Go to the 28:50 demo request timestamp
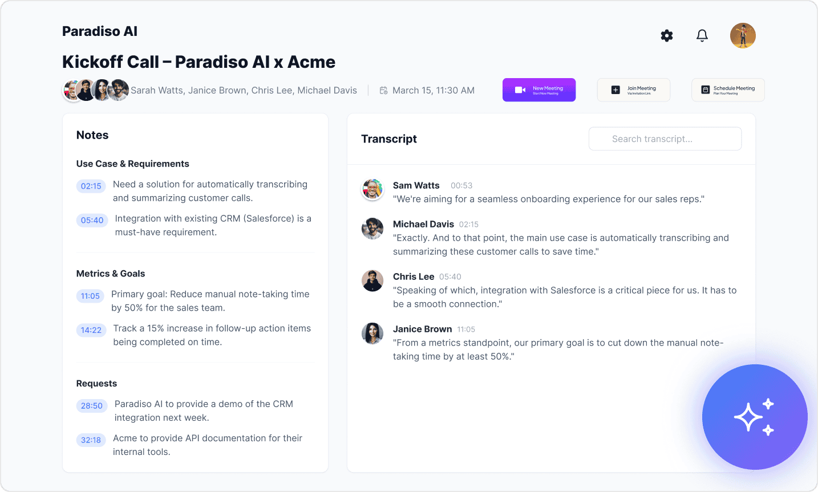Viewport: 818px width, 492px height. [92, 406]
